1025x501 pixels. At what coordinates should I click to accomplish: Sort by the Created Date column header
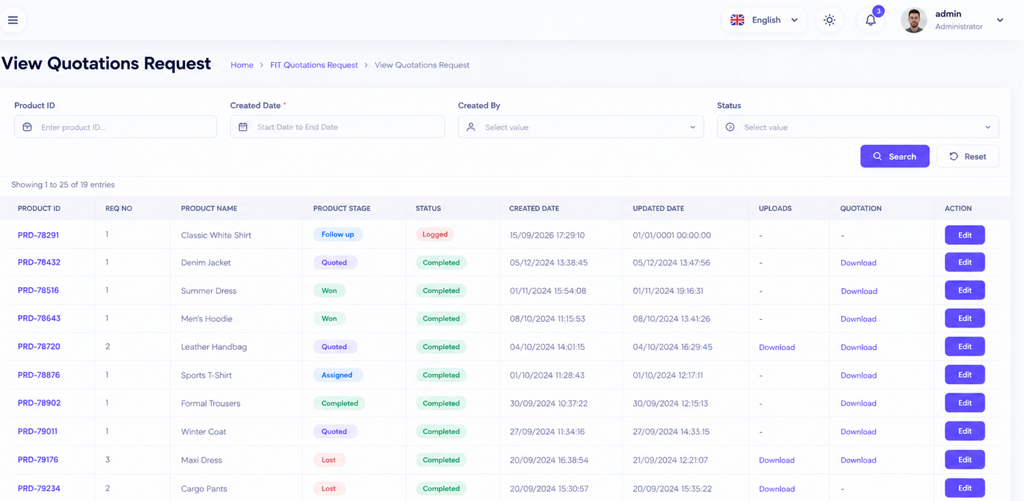(x=534, y=208)
